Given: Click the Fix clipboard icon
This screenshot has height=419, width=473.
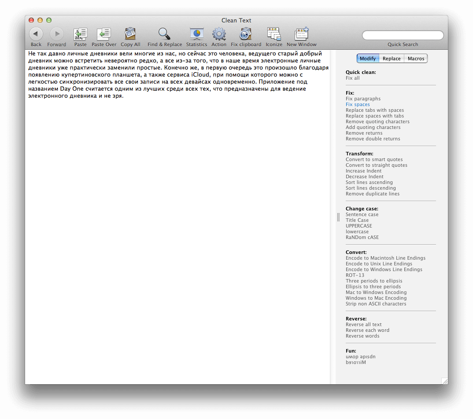Looking at the screenshot, I should pos(246,34).
